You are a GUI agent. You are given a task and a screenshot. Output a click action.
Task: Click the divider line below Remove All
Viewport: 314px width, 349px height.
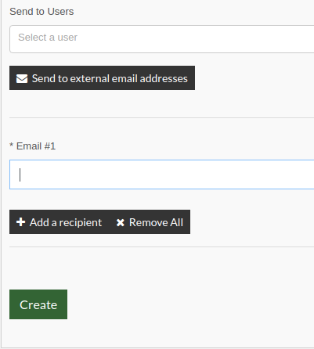[x=162, y=246]
